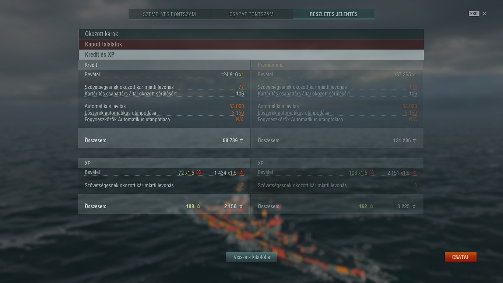Start a battle with the CSATA! button
The image size is (503, 283).
(x=461, y=257)
